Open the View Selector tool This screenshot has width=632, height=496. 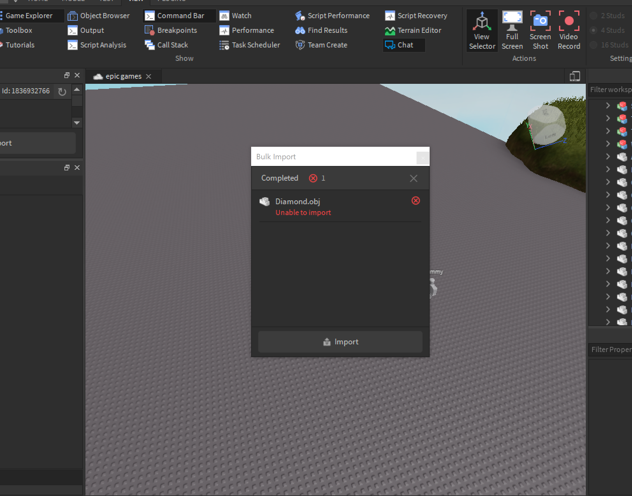tap(482, 31)
